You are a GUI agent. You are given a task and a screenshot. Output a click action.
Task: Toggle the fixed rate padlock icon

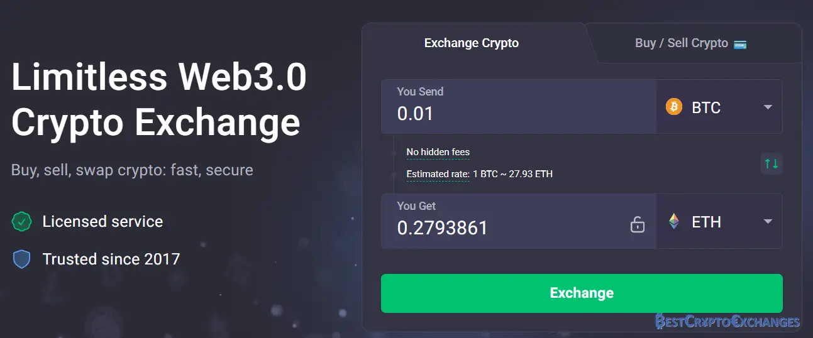[638, 224]
